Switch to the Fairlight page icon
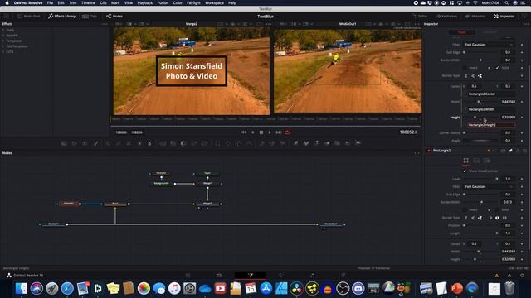The image size is (531, 298). (312, 276)
